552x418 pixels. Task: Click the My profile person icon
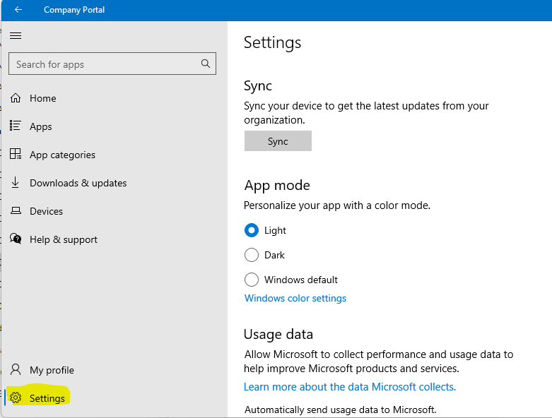click(x=16, y=369)
